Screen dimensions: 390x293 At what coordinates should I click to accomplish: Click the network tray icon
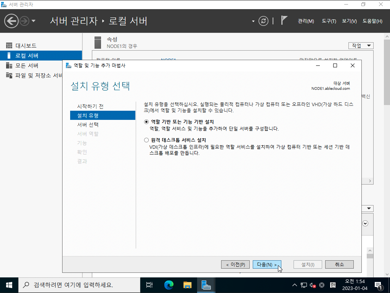(x=304, y=285)
